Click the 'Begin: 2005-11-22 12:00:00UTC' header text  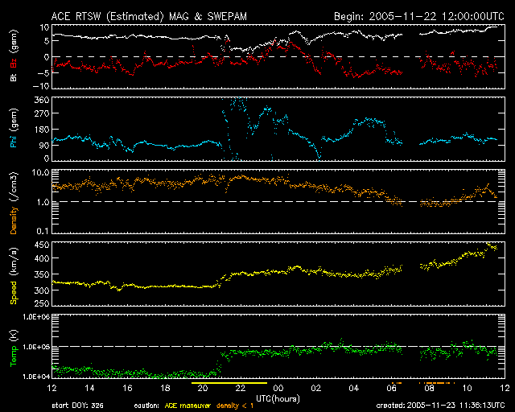click(x=419, y=16)
